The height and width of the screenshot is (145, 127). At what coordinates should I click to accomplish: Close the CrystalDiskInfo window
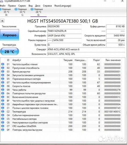122,1
